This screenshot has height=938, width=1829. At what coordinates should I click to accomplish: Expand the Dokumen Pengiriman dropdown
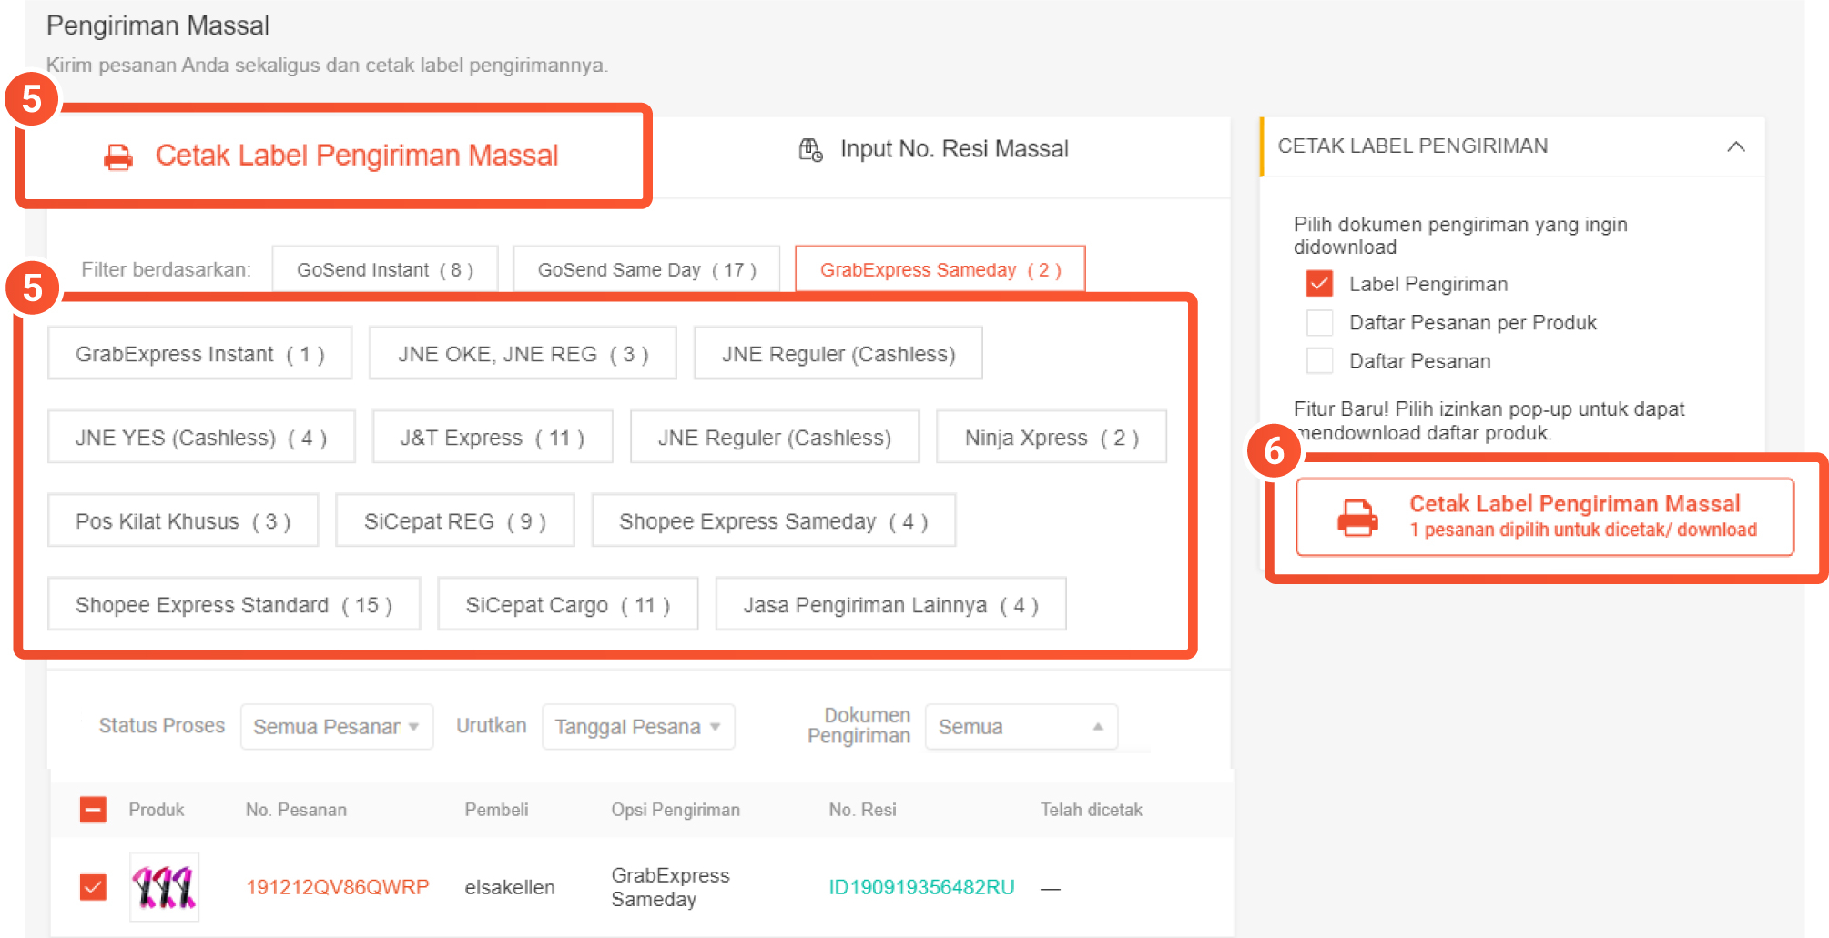pyautogui.click(x=1020, y=727)
